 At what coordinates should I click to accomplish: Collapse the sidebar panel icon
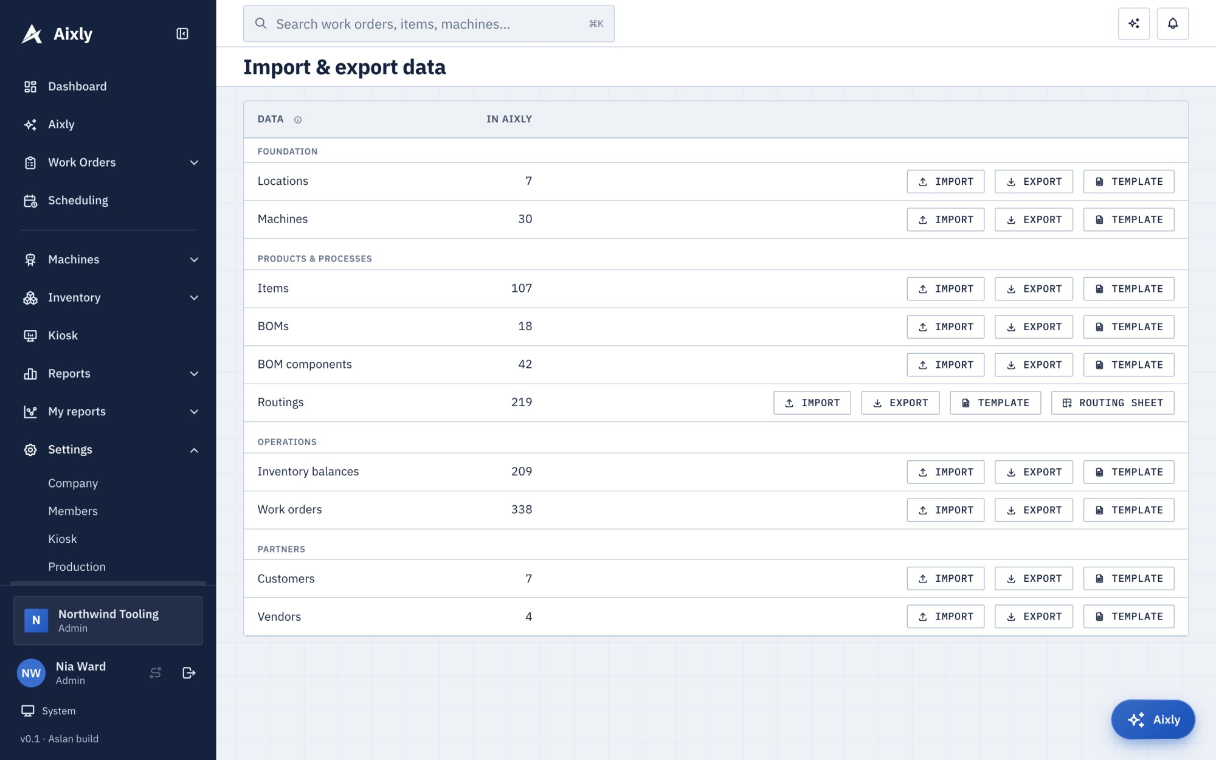pos(182,33)
